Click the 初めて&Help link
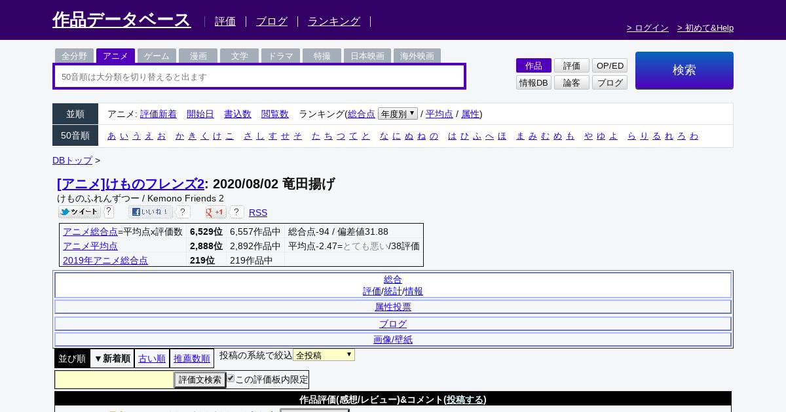 (x=705, y=27)
